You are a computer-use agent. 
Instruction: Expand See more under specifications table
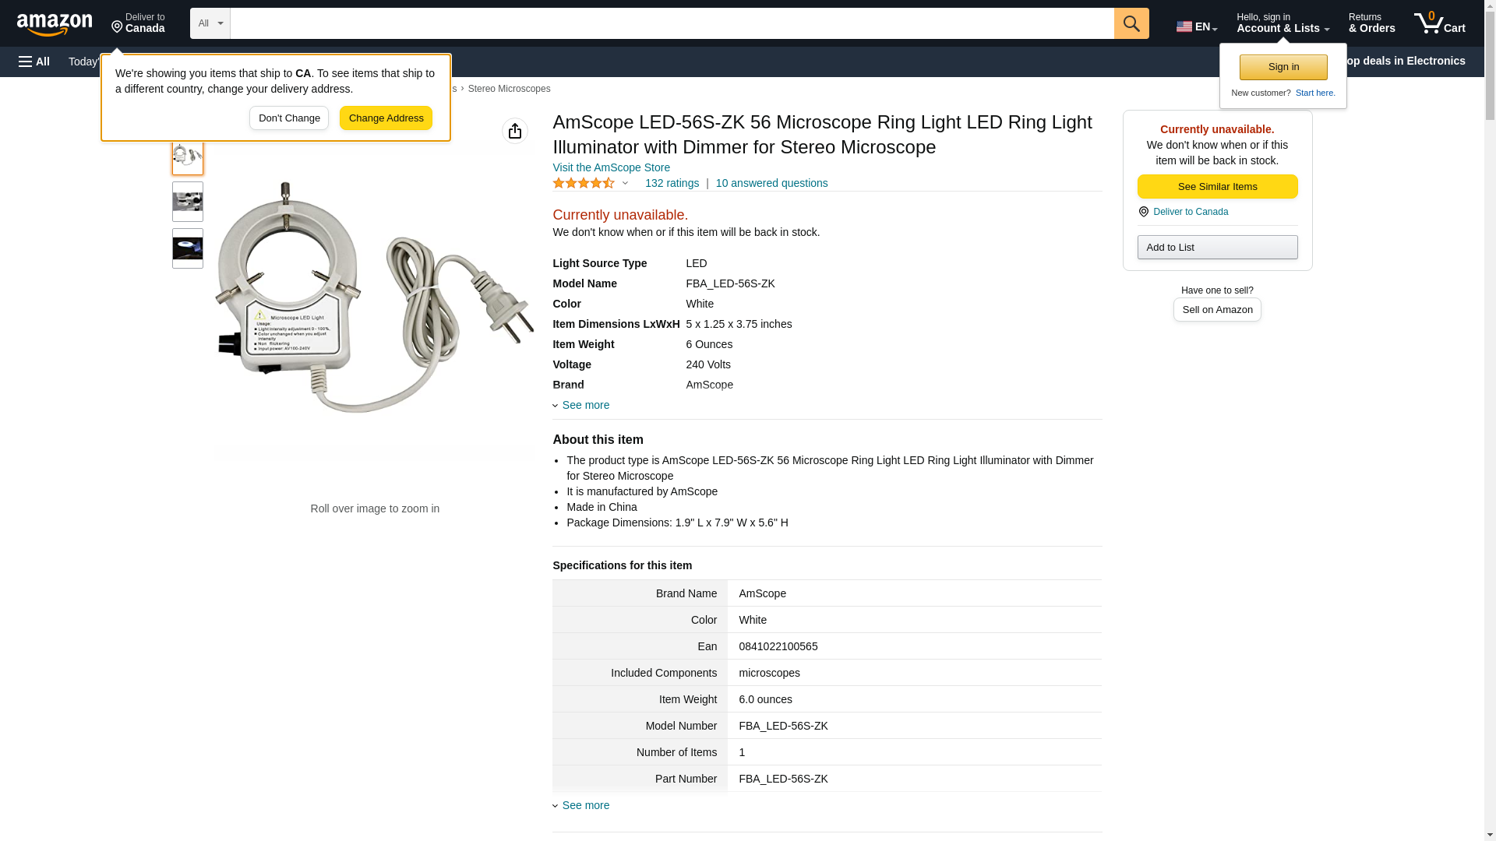click(x=584, y=805)
